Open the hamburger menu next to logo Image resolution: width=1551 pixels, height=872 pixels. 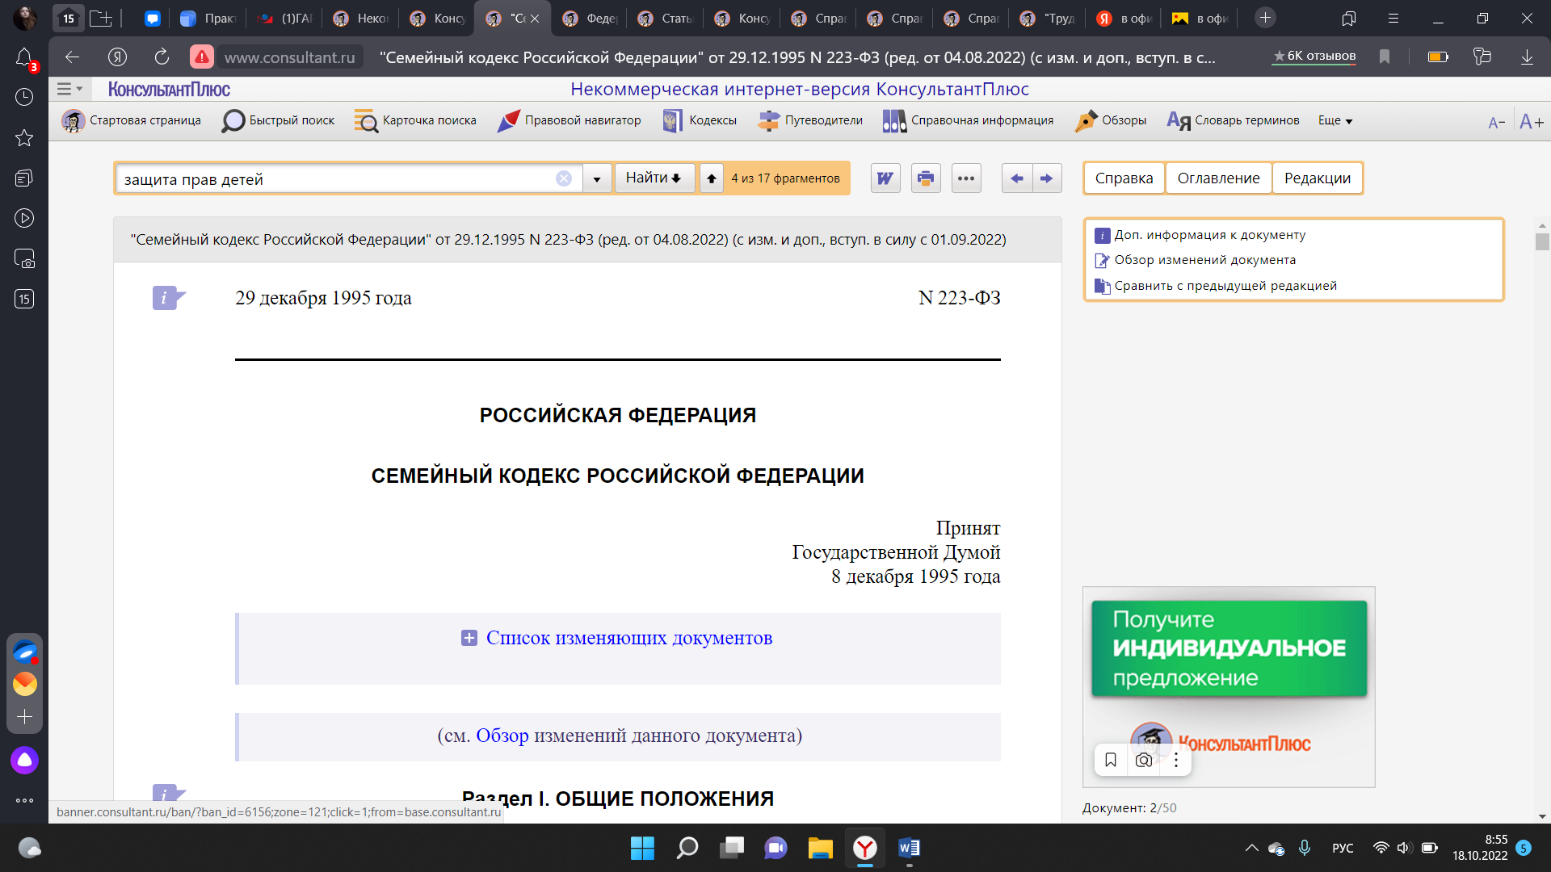click(x=69, y=89)
